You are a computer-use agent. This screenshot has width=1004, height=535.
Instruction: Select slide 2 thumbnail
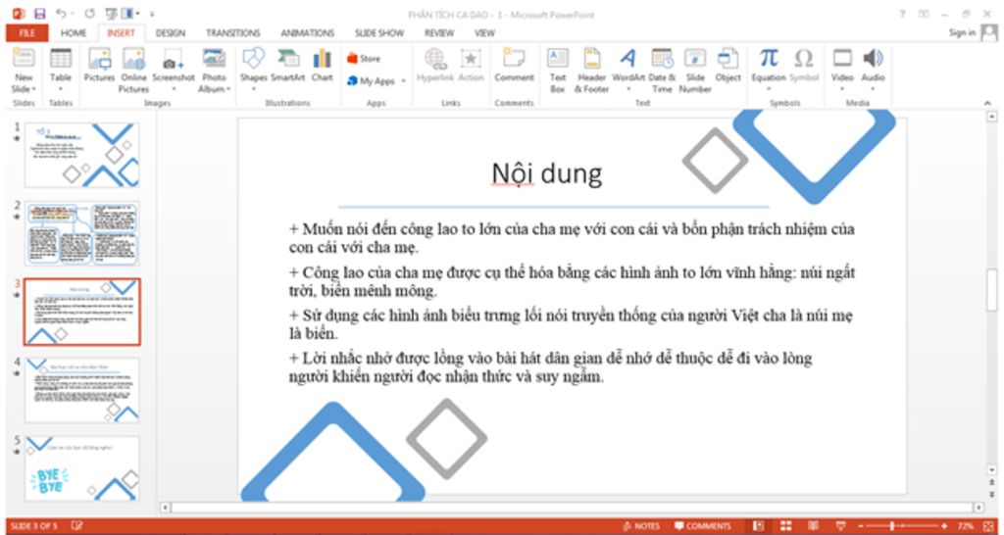(x=82, y=233)
